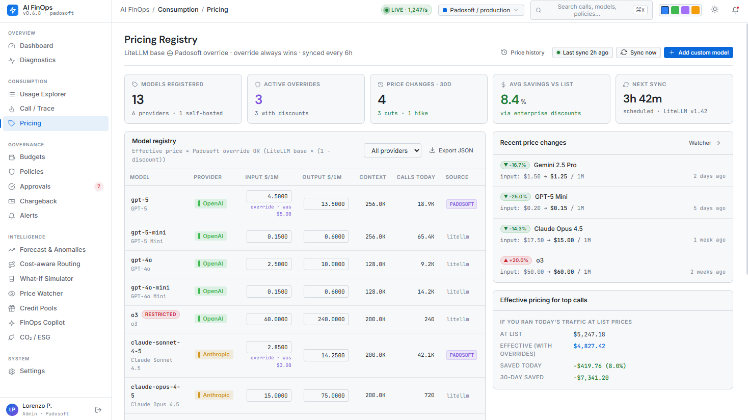Image resolution: width=748 pixels, height=420 pixels.
Task: Click the Policies shield icon
Action: [x=12, y=172]
